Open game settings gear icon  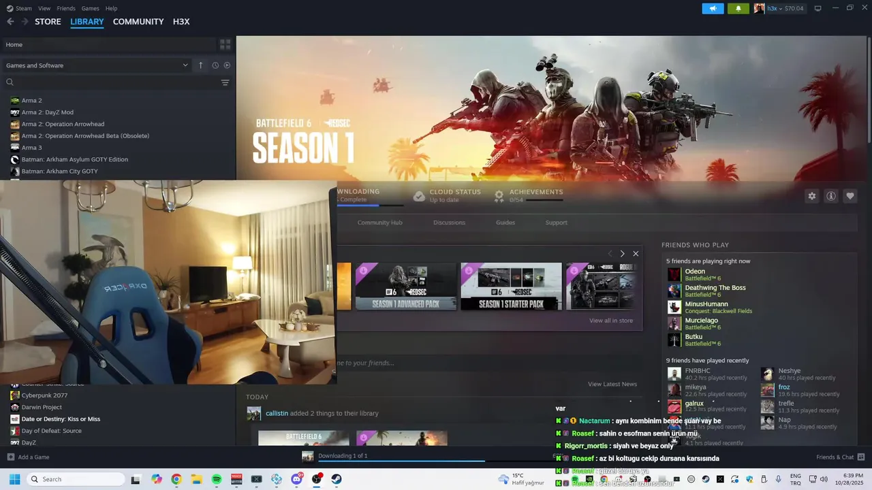click(811, 196)
